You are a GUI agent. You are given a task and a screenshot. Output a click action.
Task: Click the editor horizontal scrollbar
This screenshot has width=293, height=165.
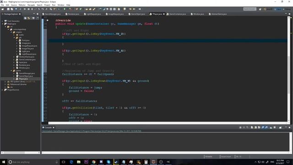[x=168, y=123]
